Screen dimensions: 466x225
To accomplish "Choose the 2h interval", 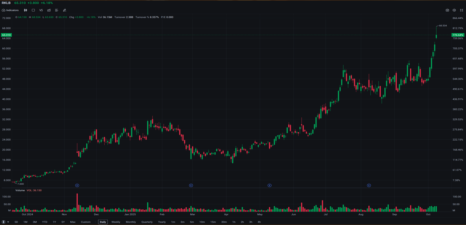I will [242, 222].
